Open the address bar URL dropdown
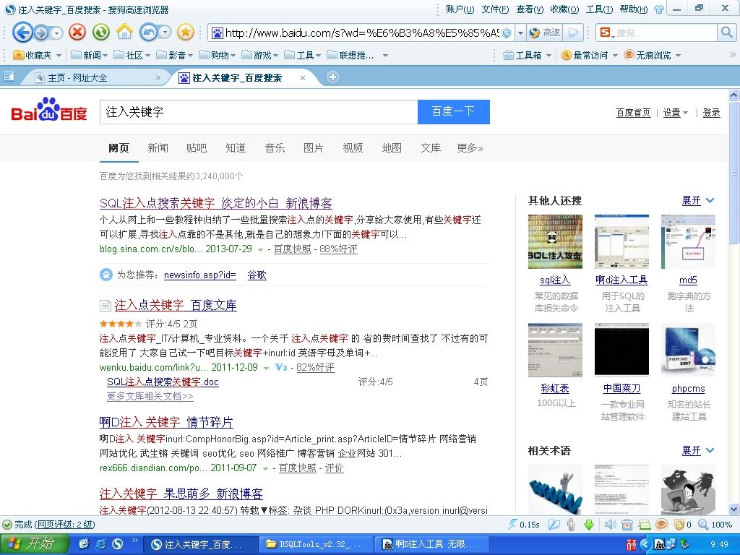Viewport: 740px width, 555px height. pos(520,33)
